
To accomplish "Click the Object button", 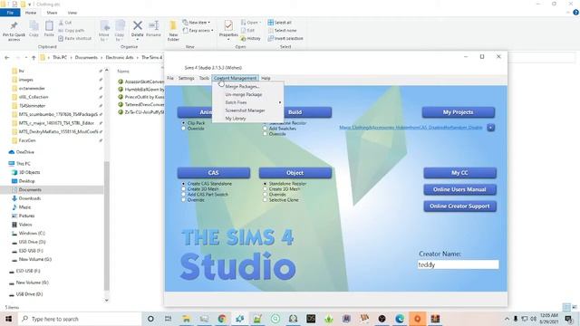I will coord(295,173).
